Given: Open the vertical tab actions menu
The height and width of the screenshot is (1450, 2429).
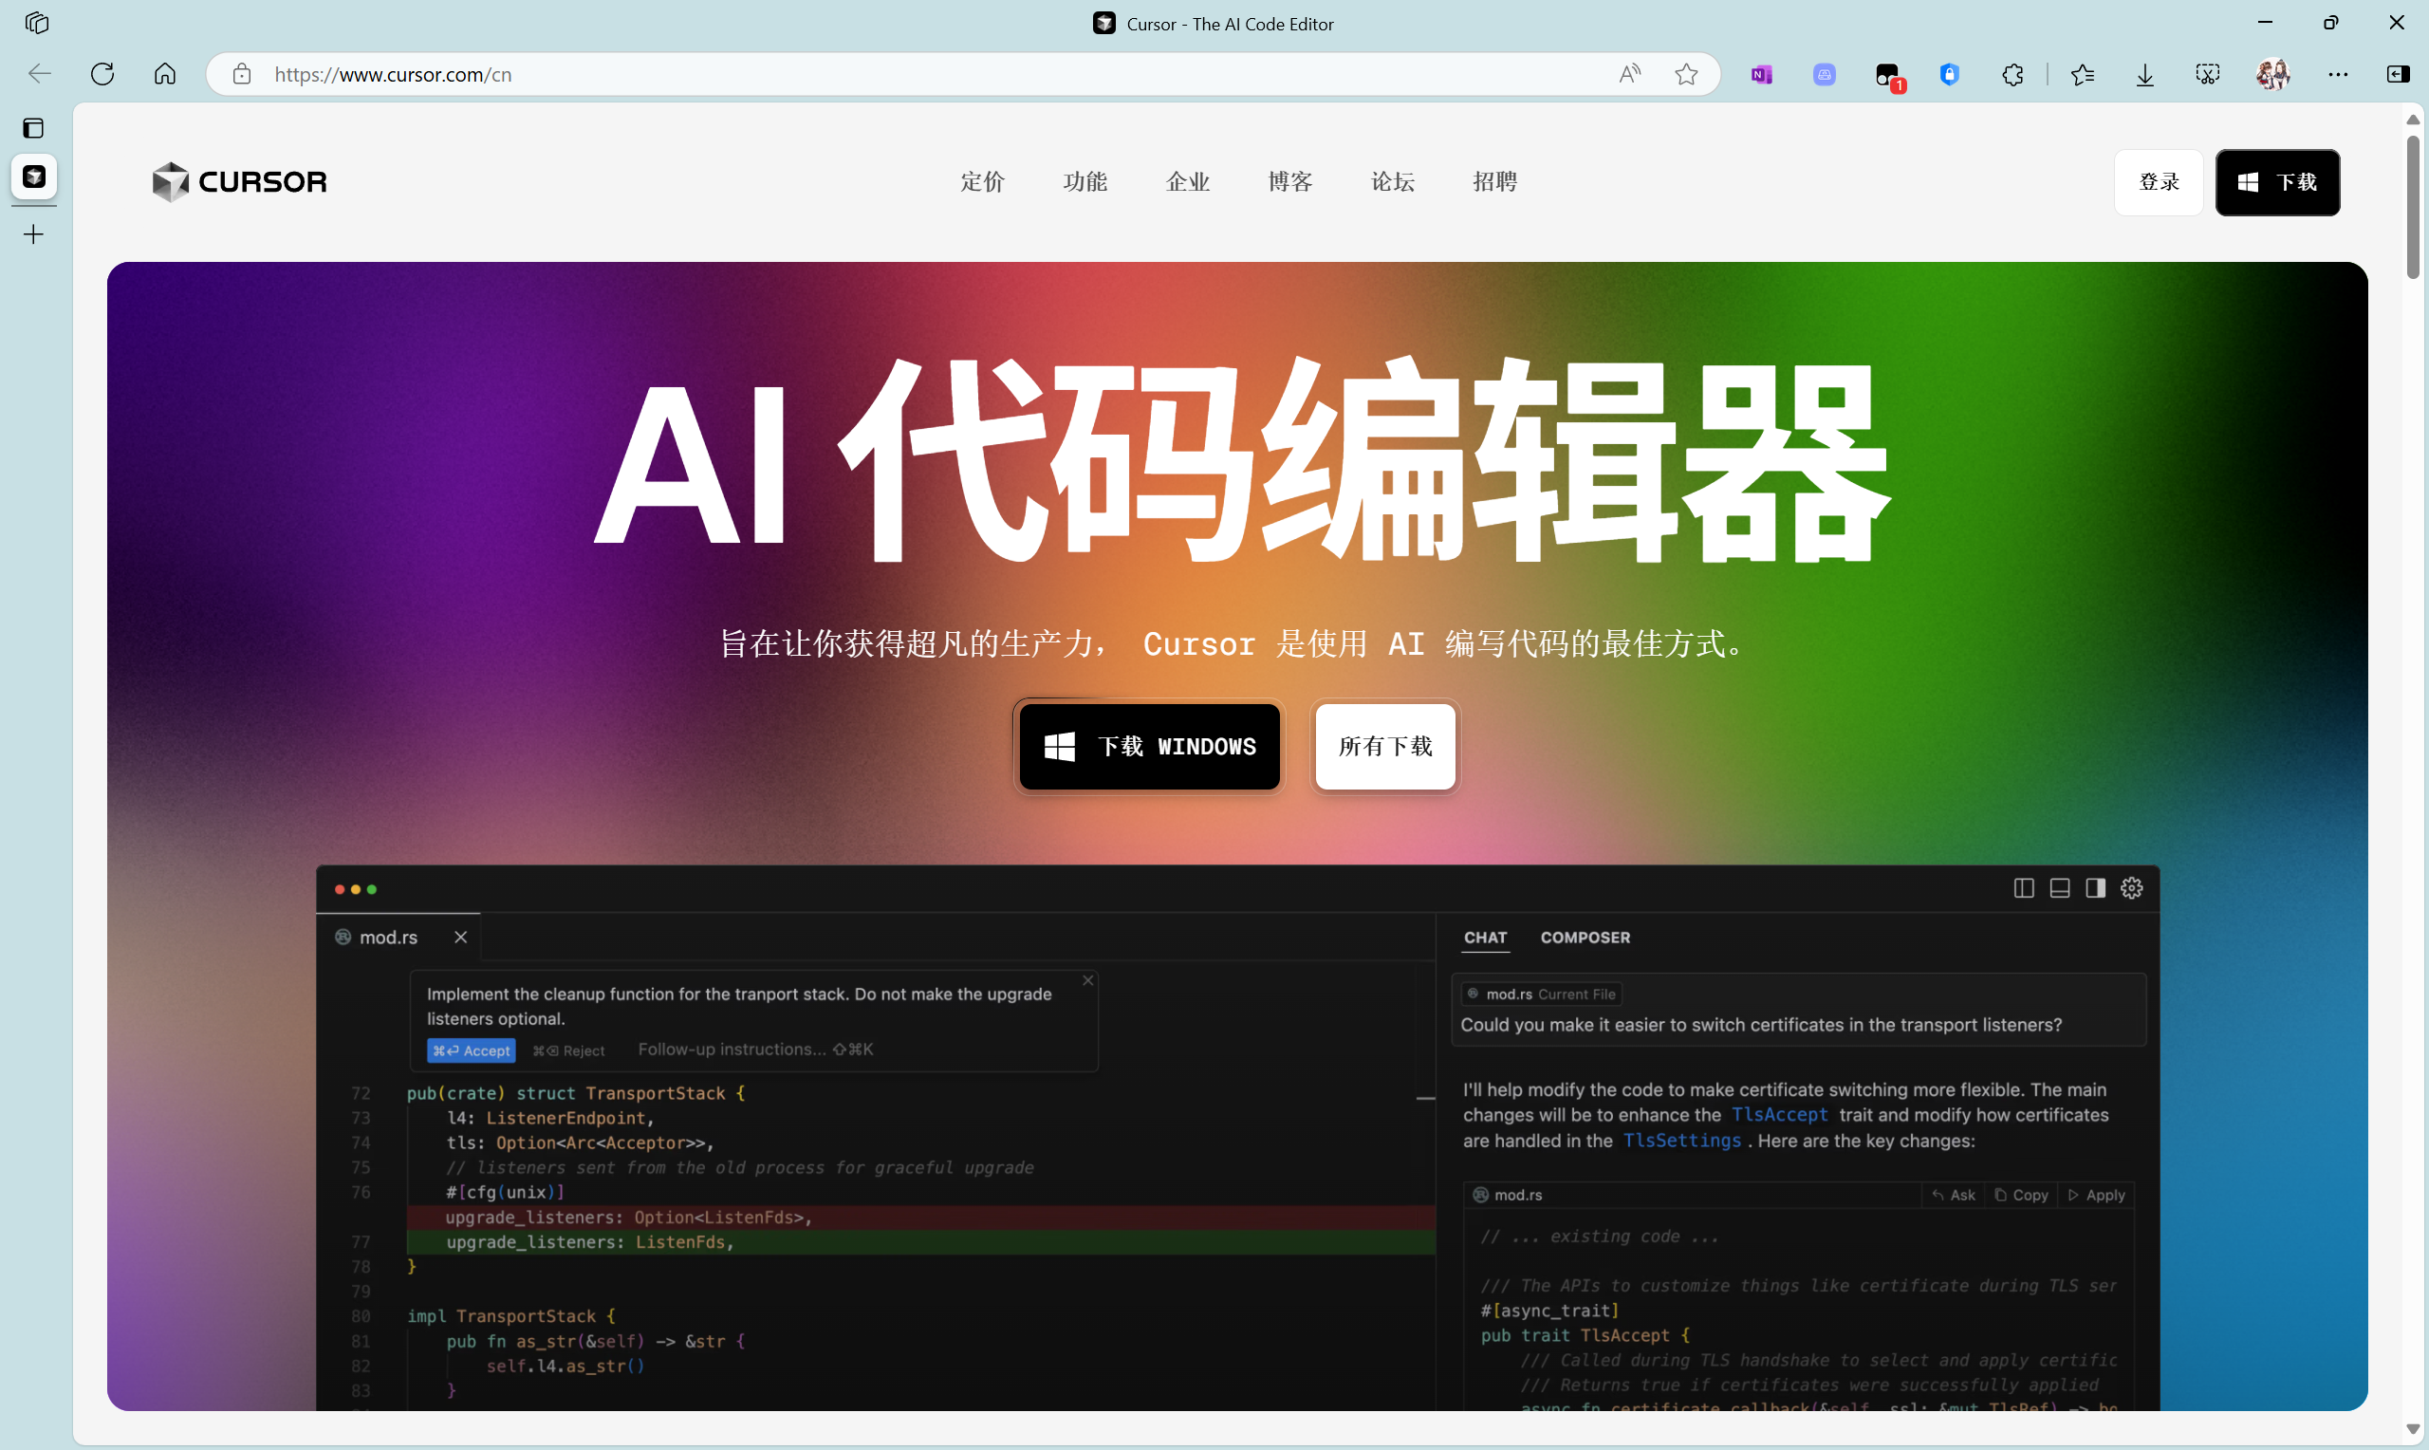Looking at the screenshot, I should (33, 128).
